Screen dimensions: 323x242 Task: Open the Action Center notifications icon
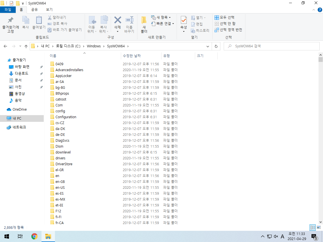pyautogui.click(x=314, y=237)
